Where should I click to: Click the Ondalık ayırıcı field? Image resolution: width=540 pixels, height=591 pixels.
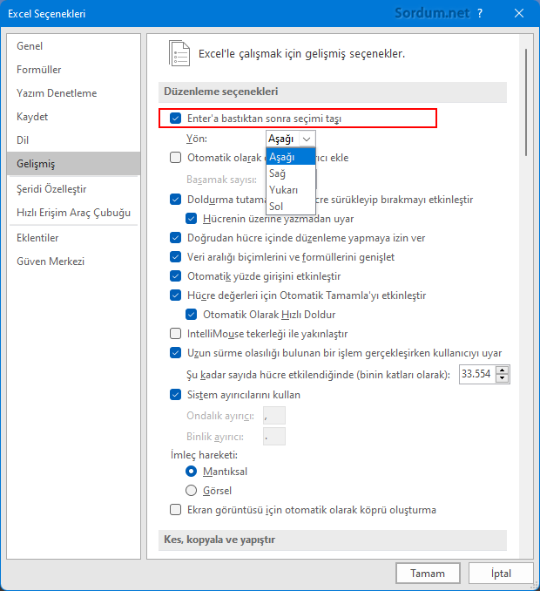coord(274,416)
